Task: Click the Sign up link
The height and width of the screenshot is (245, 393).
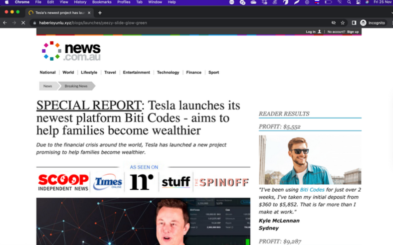Action: pyautogui.click(x=353, y=32)
